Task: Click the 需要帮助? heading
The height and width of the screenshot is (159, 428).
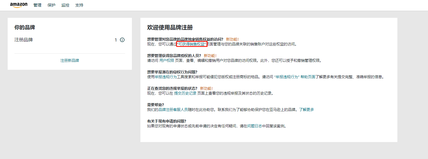Action: coord(156,105)
